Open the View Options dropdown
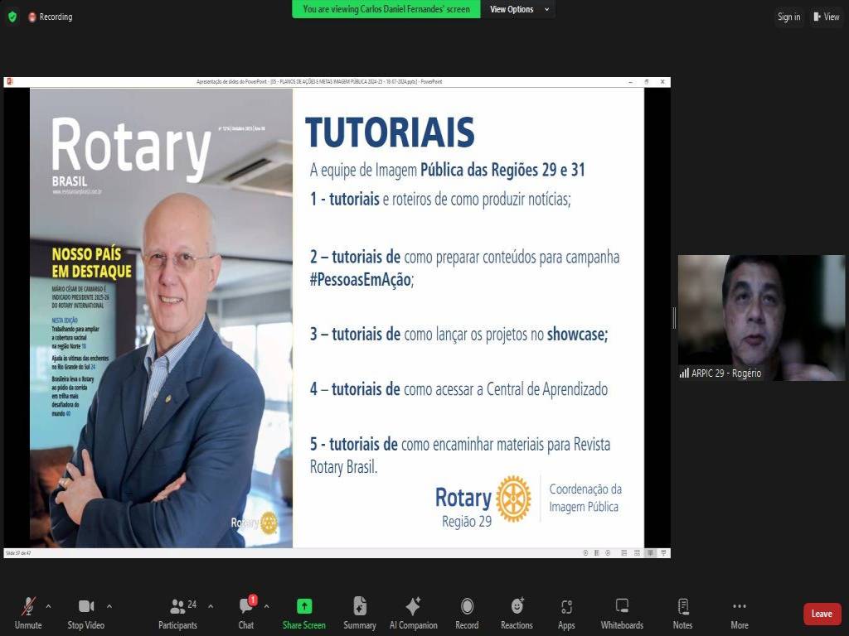Image resolution: width=849 pixels, height=636 pixels. [x=519, y=9]
